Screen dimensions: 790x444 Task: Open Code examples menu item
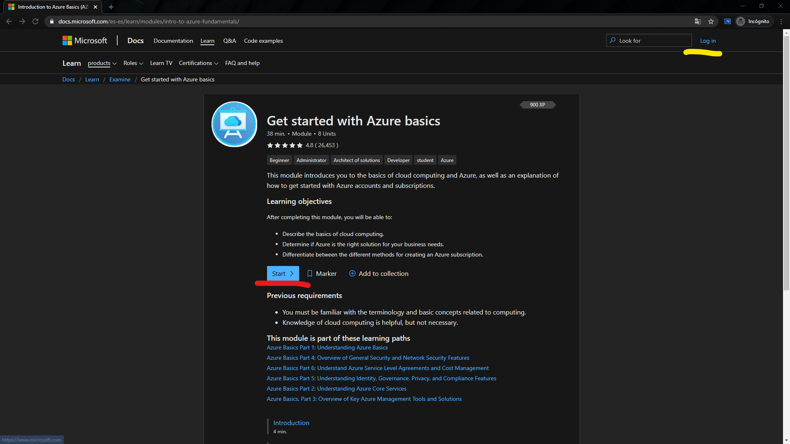[263, 41]
